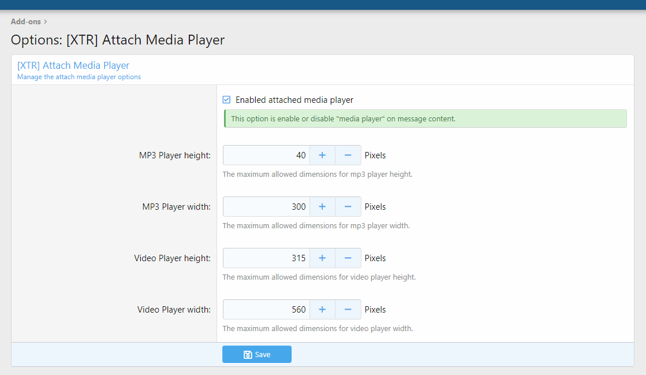
Task: Click the MP3 Player height label
Action: tap(175, 155)
